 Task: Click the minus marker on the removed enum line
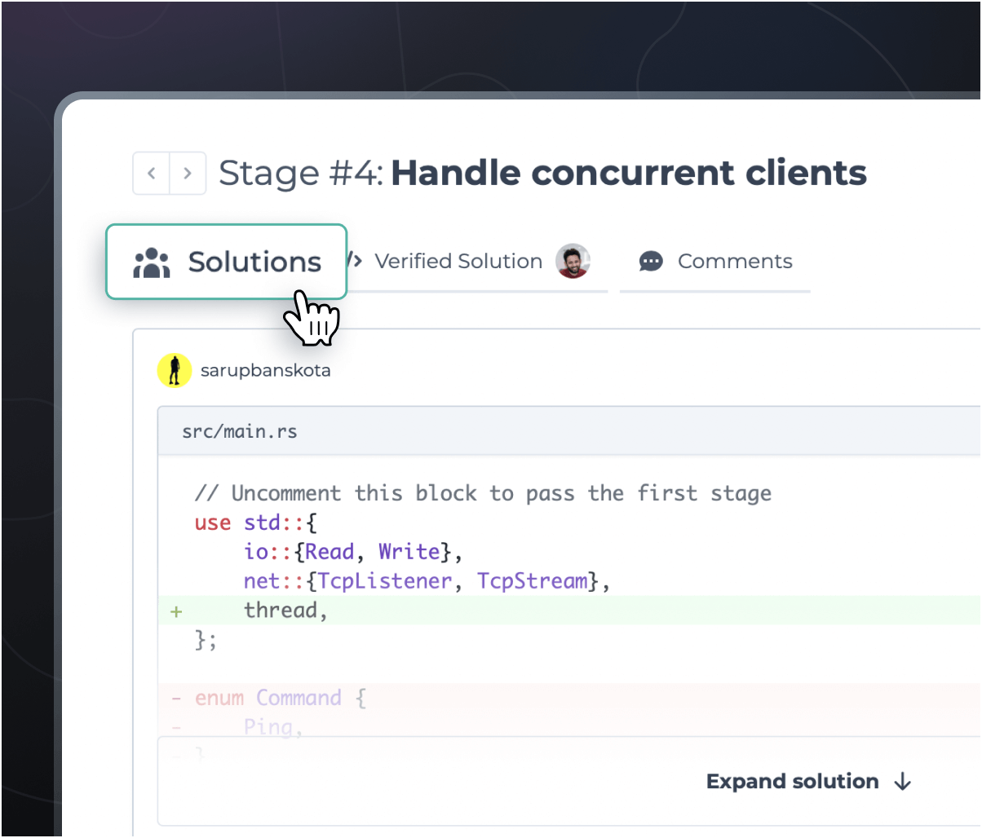tap(177, 697)
